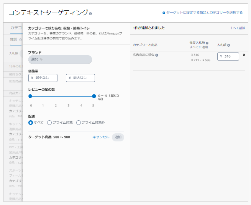This screenshot has width=251, height=205.
Task: Open ターゲットに設定する商品とカテゴリーを選択する link
Action: click(x=204, y=13)
